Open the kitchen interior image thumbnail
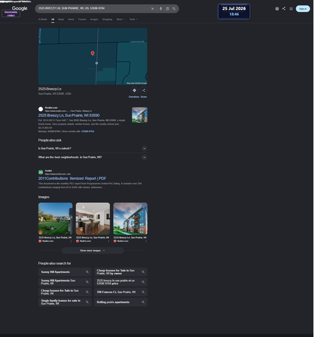 click(x=93, y=218)
